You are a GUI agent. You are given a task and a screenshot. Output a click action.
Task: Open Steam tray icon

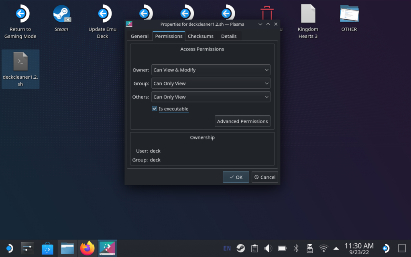pos(241,248)
